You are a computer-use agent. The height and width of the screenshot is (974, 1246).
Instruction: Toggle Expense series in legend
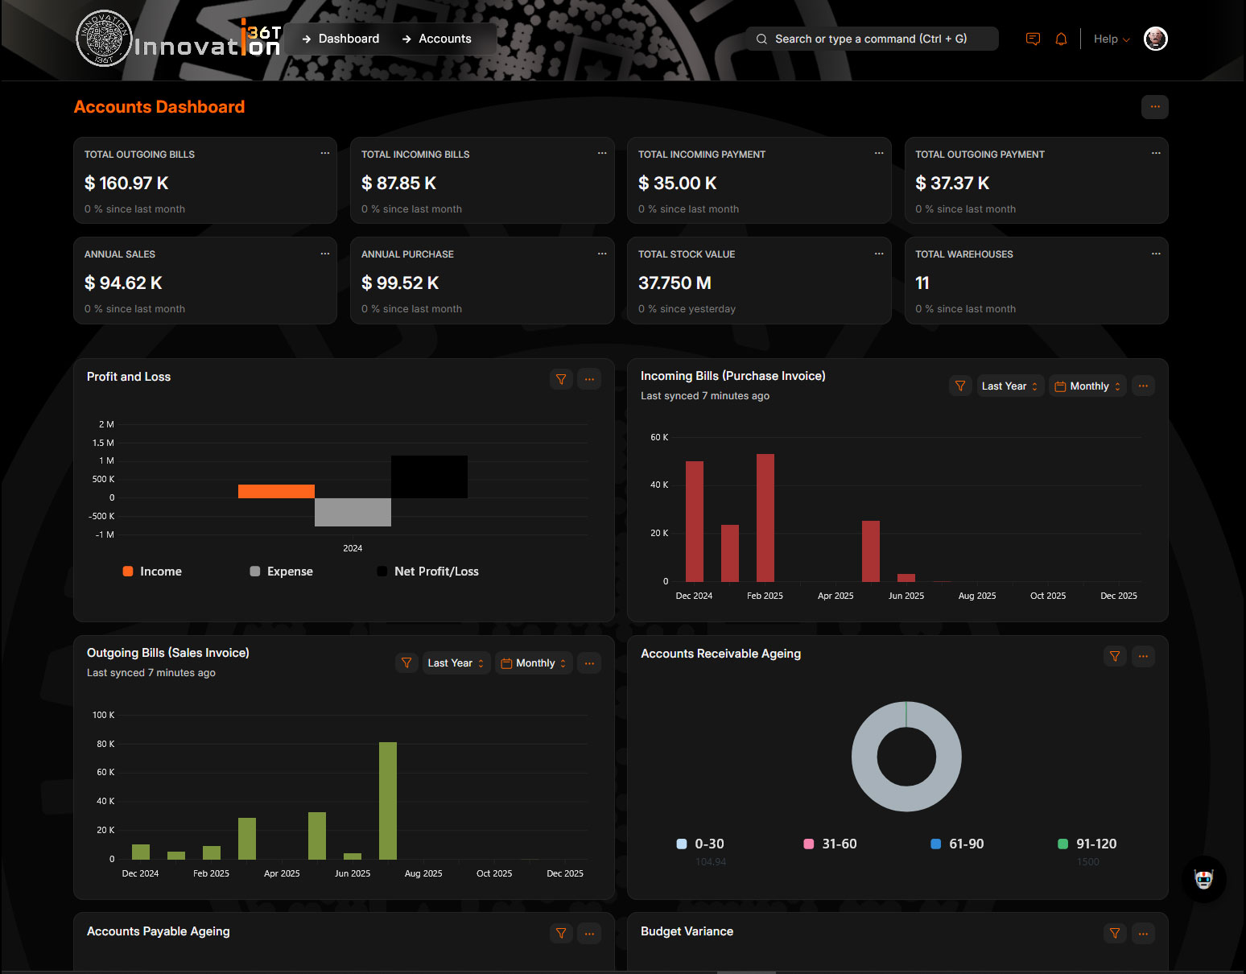click(x=281, y=572)
